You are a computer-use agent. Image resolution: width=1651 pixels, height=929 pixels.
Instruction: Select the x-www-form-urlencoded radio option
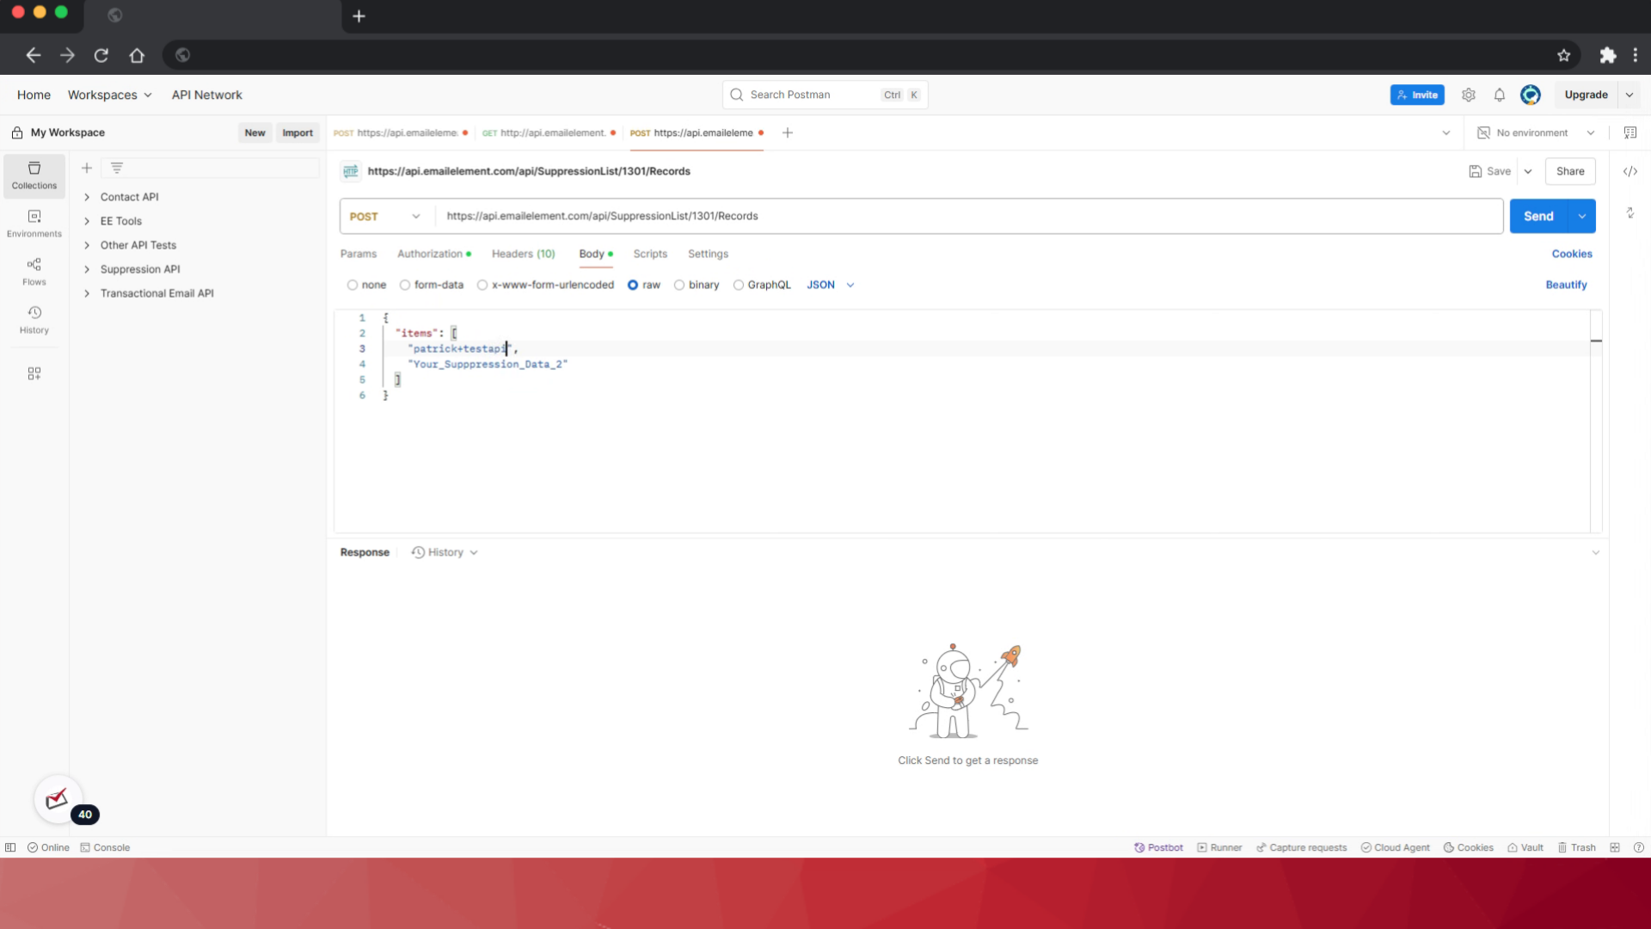click(482, 285)
